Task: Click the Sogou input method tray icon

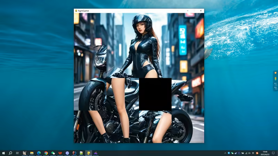Action: tap(257, 153)
